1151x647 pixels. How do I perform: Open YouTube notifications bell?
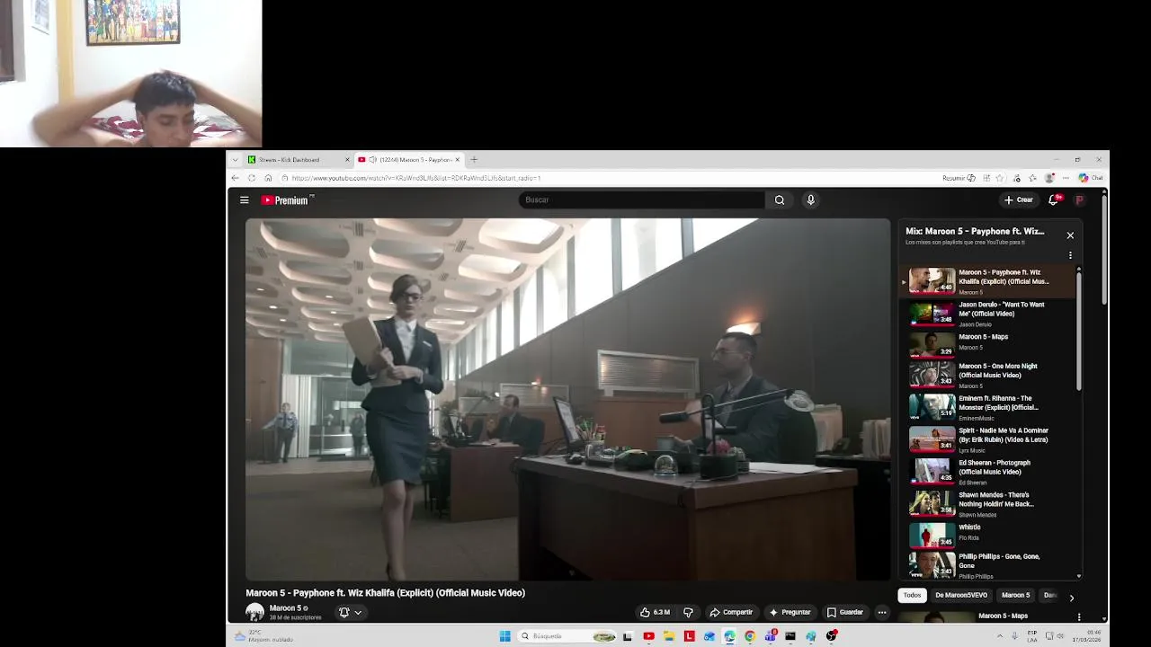(1054, 199)
